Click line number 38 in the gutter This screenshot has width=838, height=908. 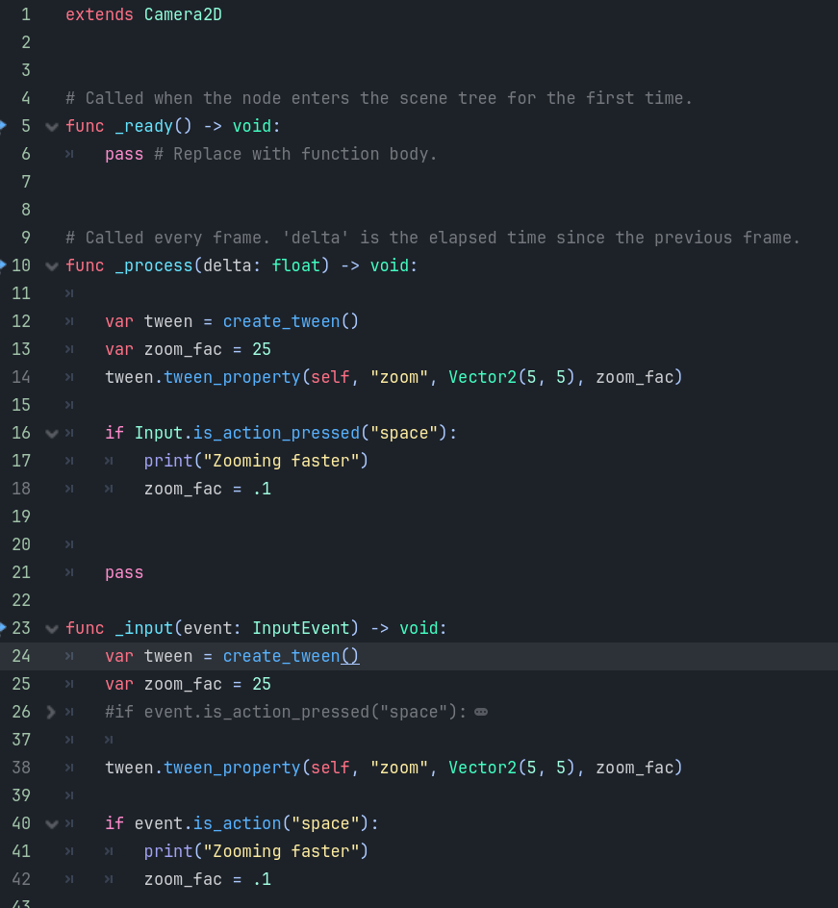[21, 768]
